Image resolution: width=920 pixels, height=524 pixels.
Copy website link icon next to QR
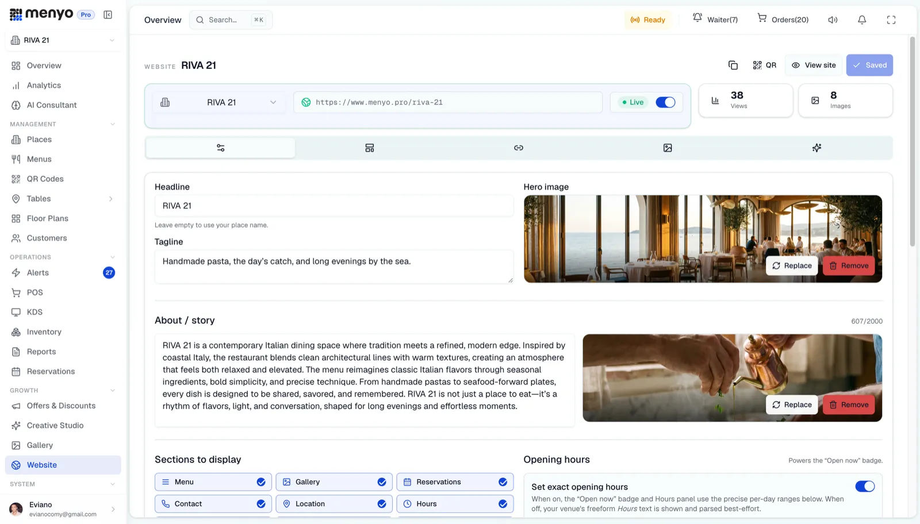click(x=733, y=65)
